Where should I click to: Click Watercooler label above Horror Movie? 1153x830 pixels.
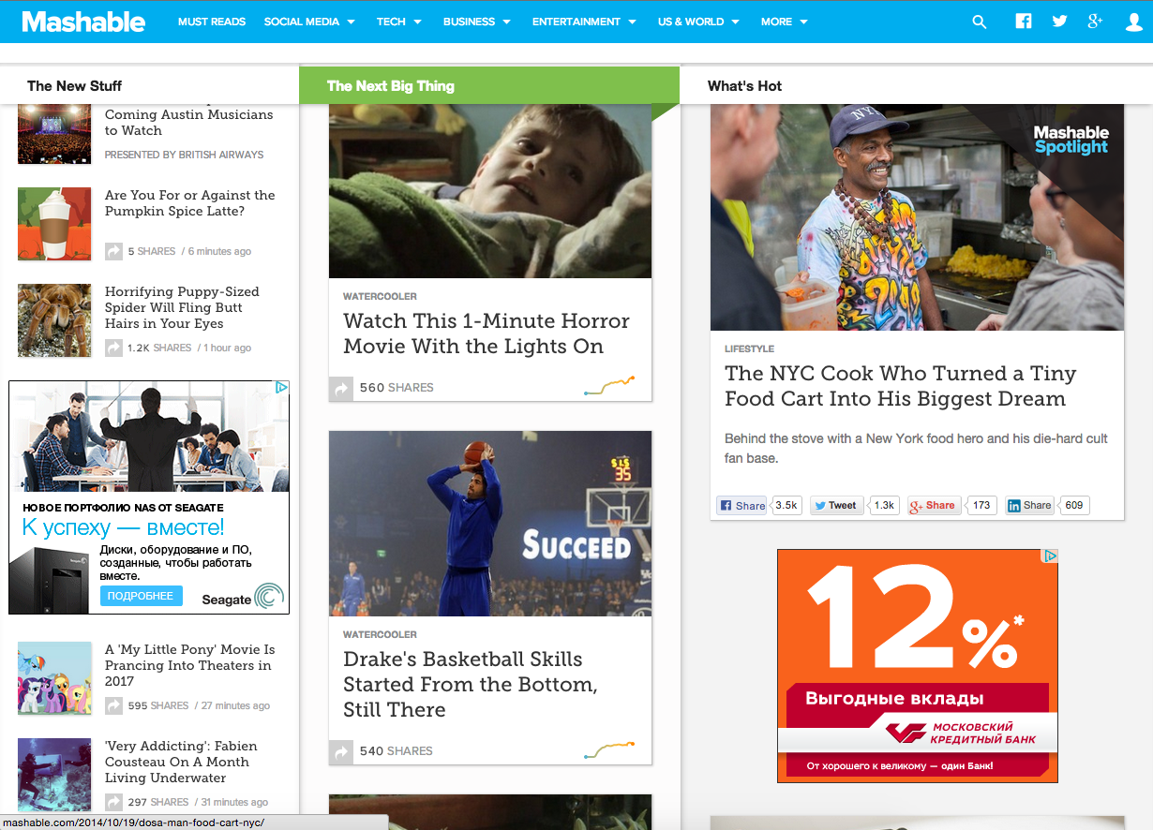[x=380, y=296]
